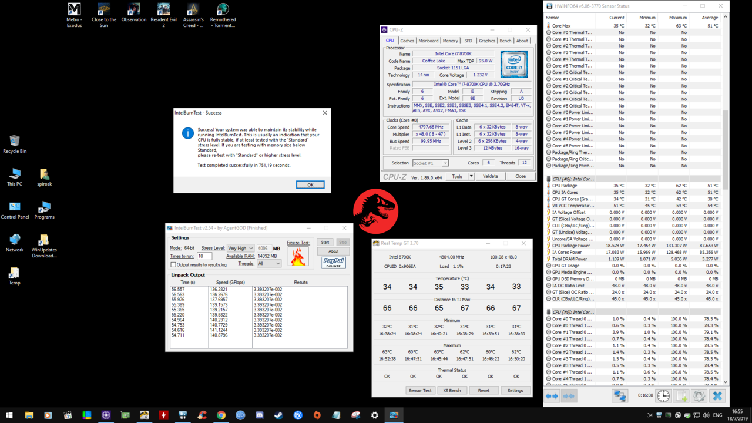Click Start button in IntelBurnTest
The image size is (752, 423).
tap(325, 242)
